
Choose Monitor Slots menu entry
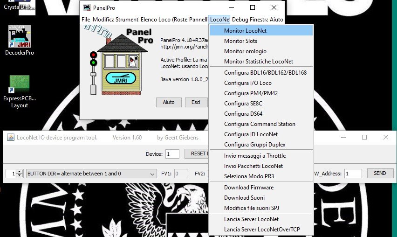click(x=240, y=41)
